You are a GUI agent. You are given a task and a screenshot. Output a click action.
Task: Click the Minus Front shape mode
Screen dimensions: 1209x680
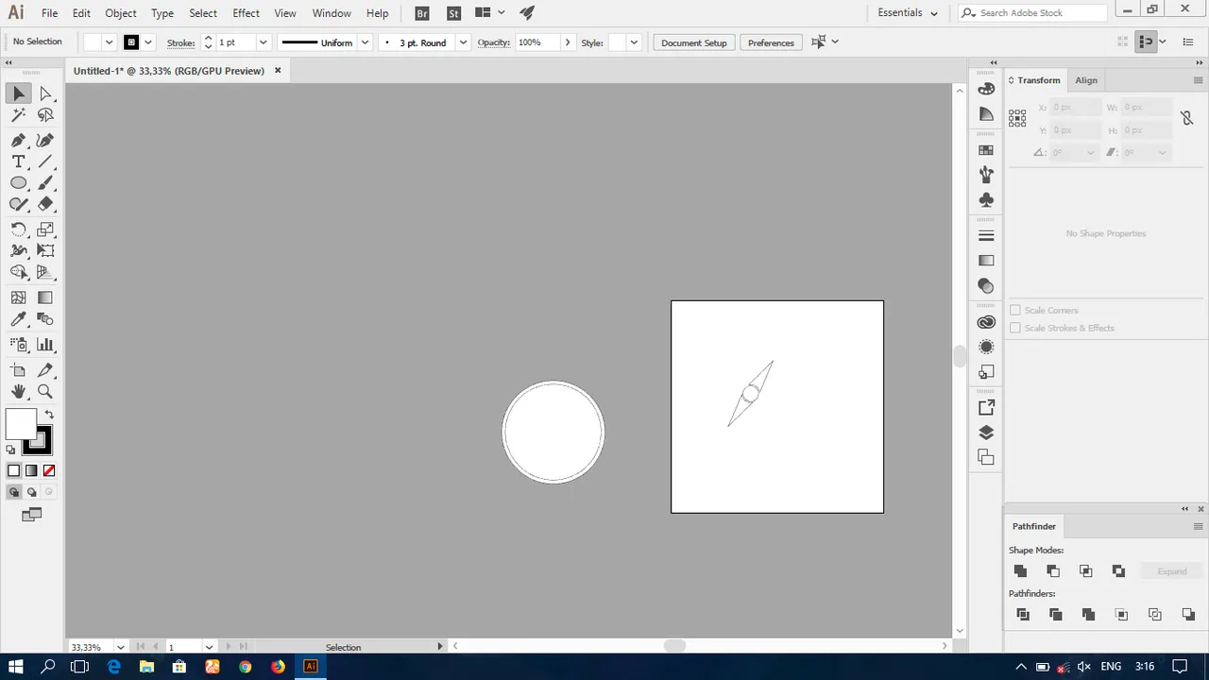point(1053,571)
